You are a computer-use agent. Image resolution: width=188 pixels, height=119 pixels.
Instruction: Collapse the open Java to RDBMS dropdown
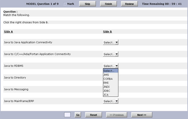[110, 66]
